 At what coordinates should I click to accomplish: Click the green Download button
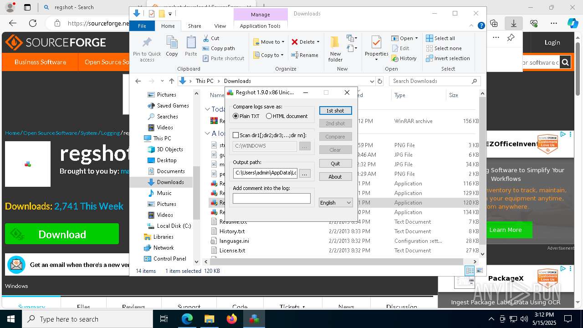pyautogui.click(x=62, y=234)
